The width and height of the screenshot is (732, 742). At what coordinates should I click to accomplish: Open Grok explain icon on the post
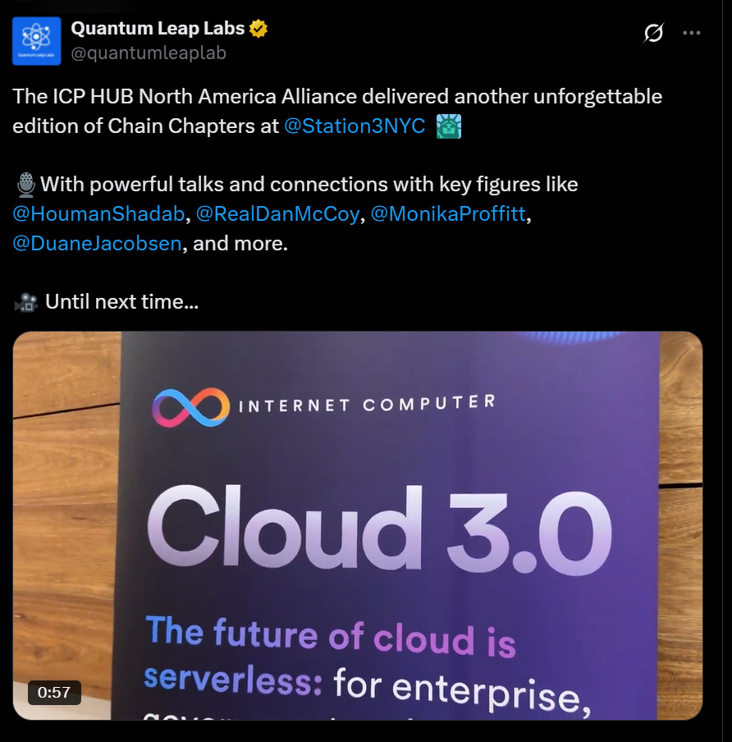tap(653, 33)
